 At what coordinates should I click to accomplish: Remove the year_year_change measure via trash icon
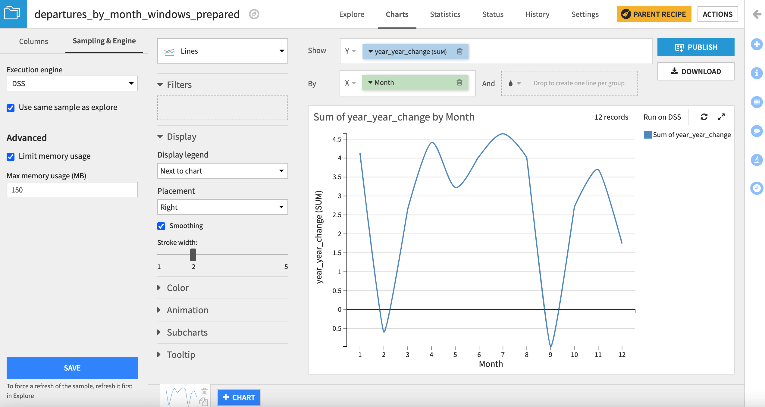[460, 52]
